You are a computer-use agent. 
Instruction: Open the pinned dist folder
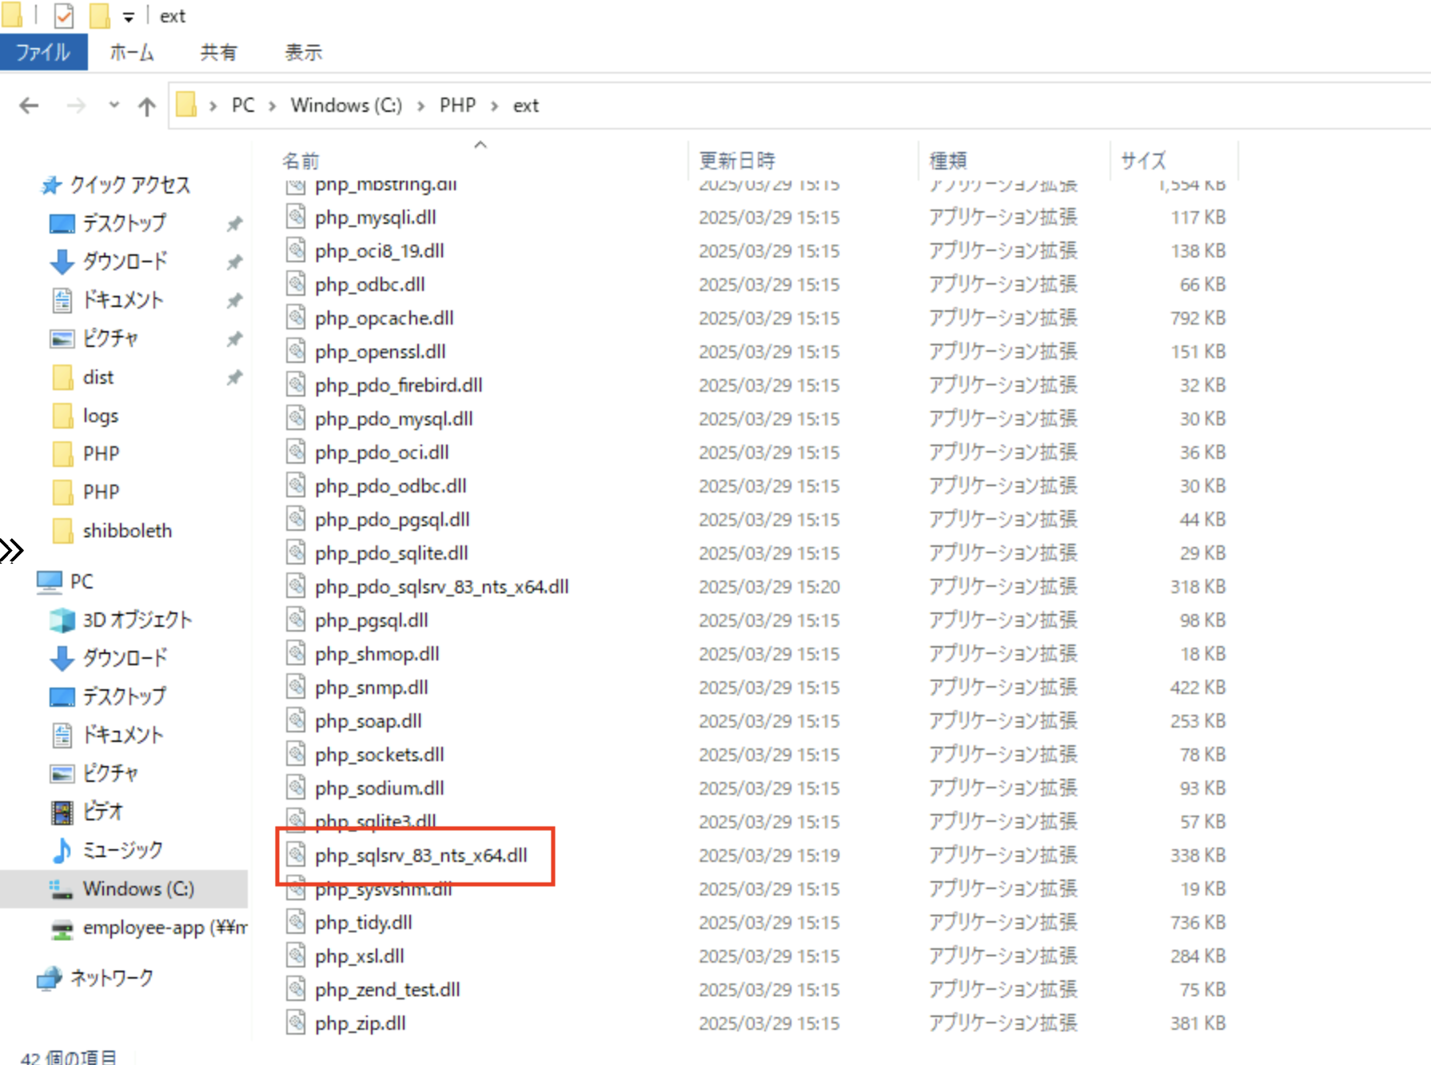[98, 377]
